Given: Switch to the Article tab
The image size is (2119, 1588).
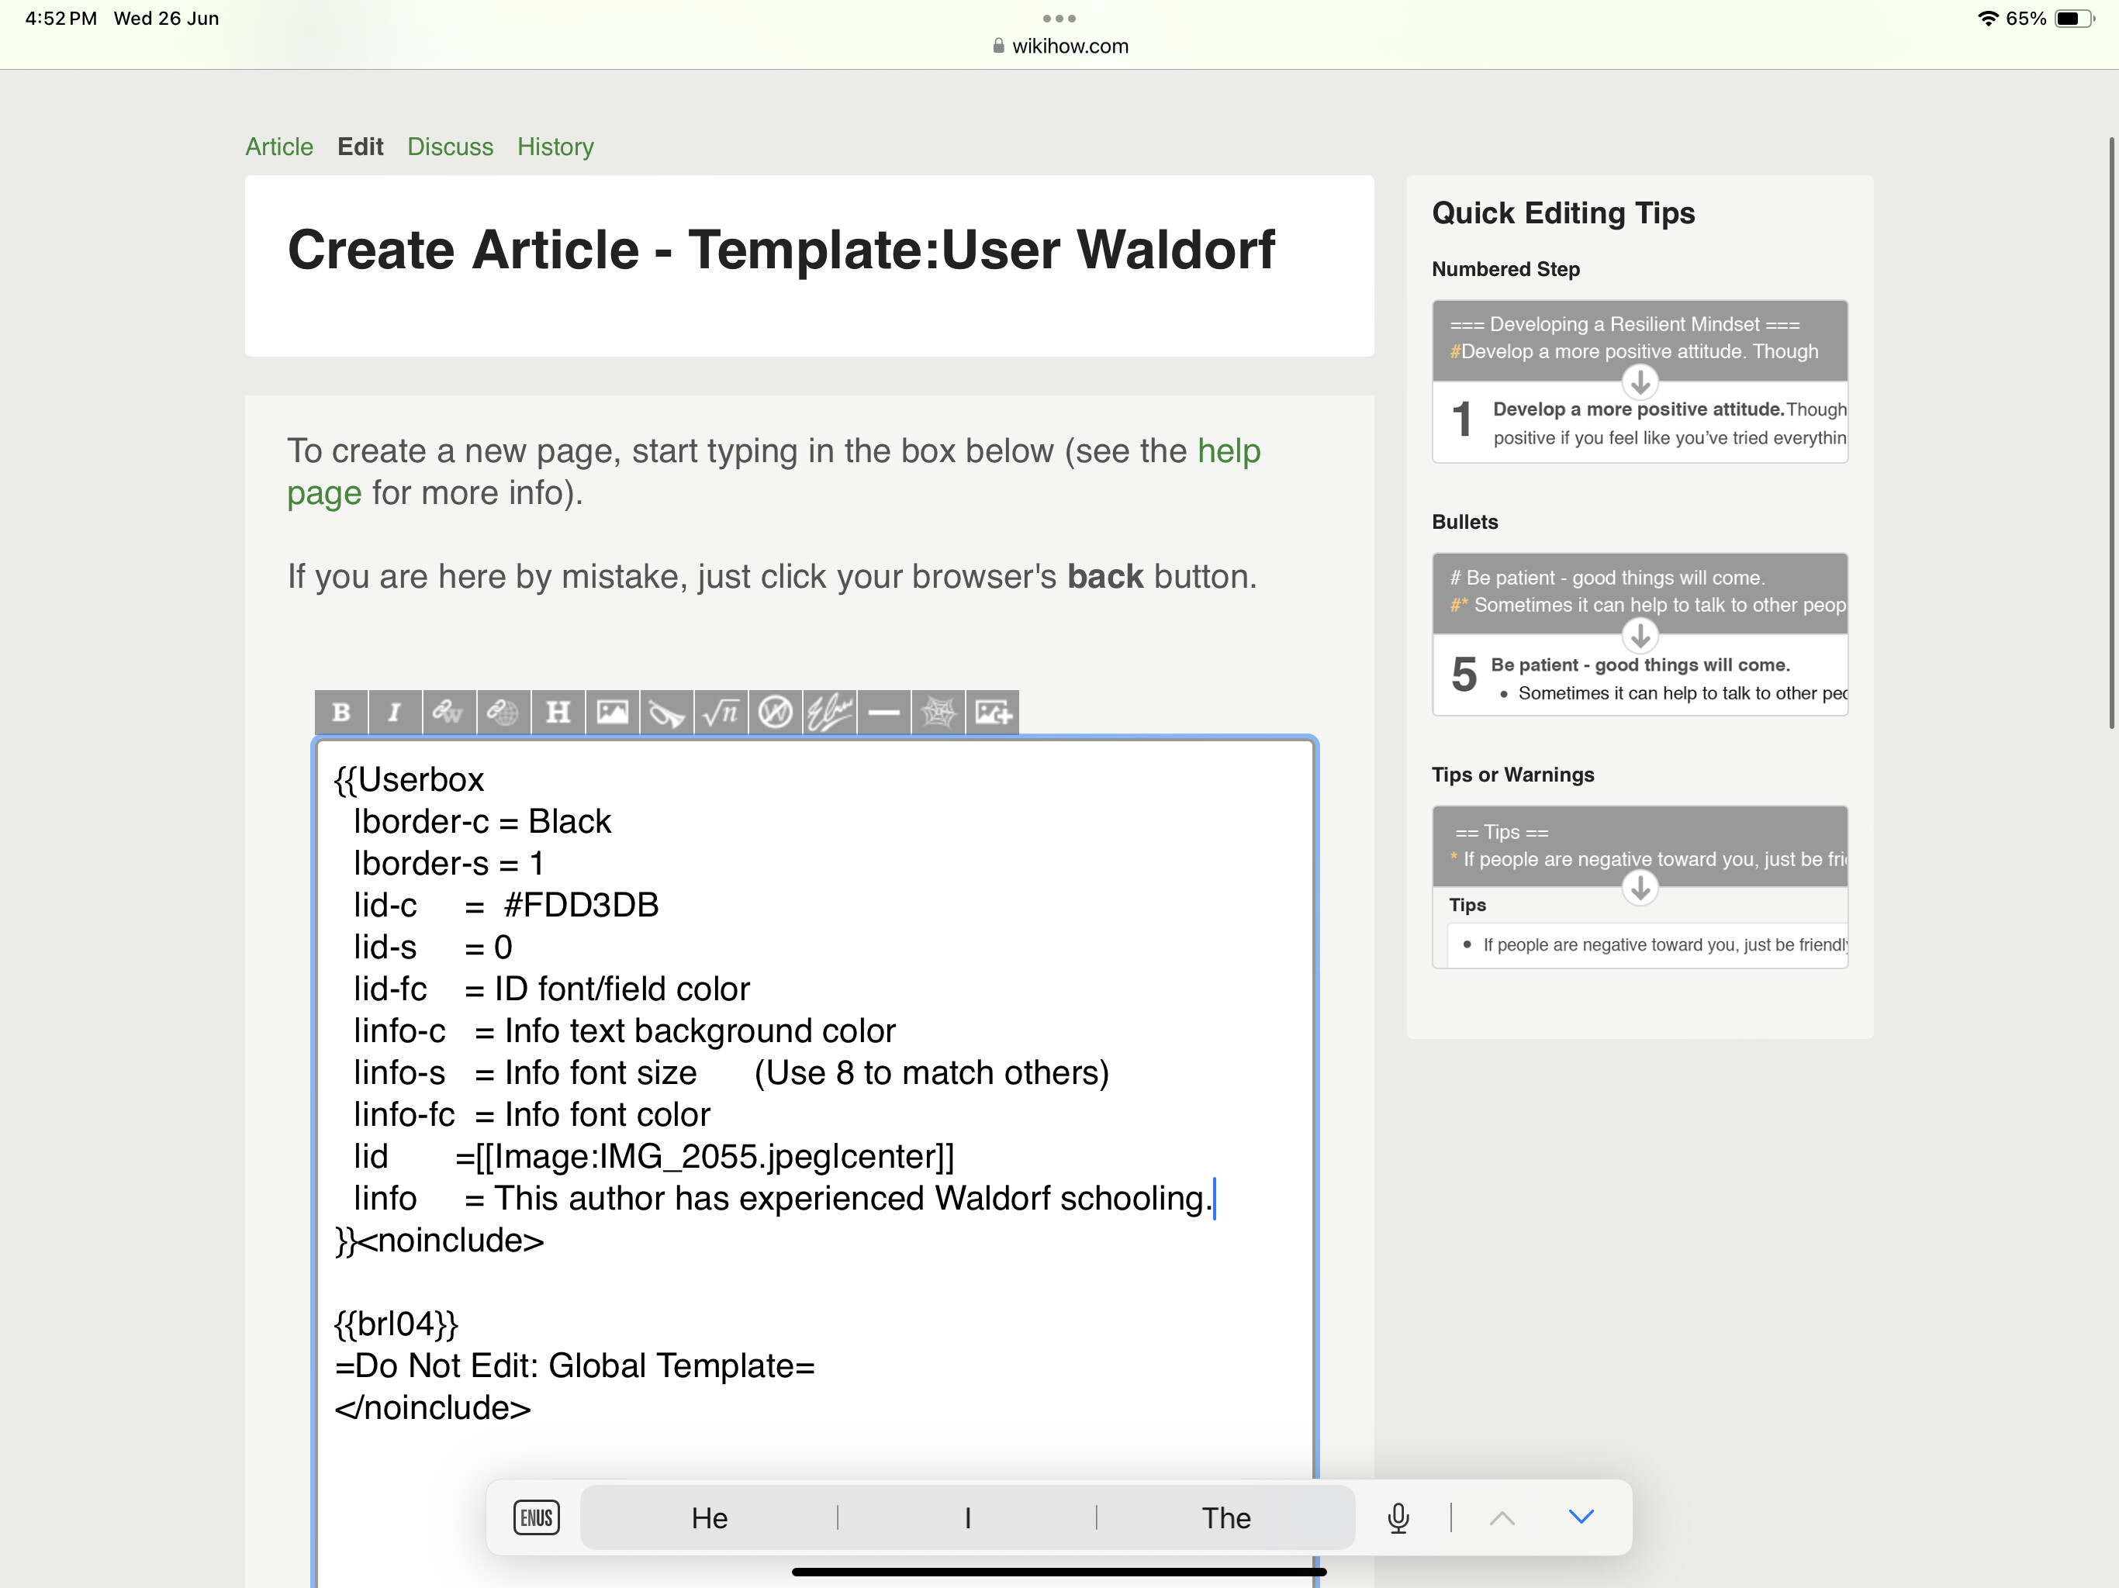Looking at the screenshot, I should [278, 147].
